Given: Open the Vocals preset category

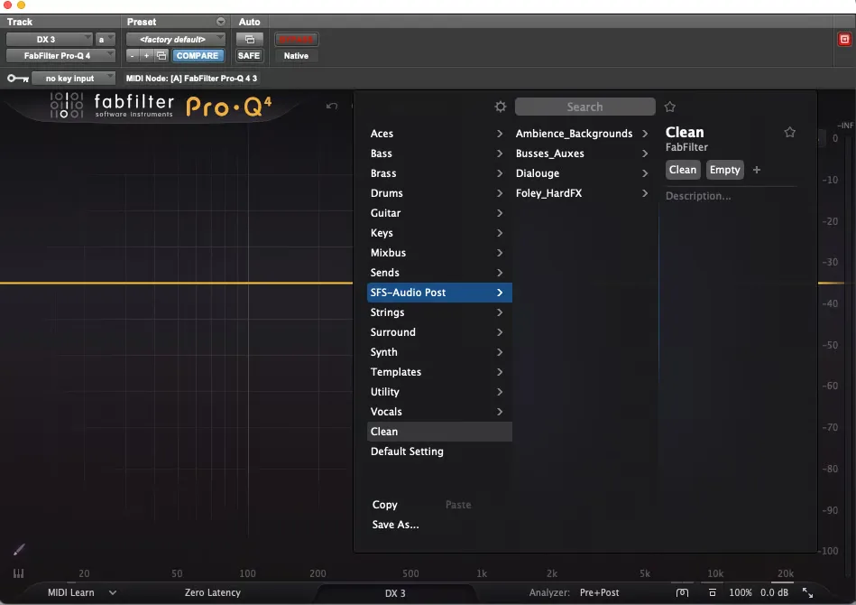Looking at the screenshot, I should (x=440, y=412).
